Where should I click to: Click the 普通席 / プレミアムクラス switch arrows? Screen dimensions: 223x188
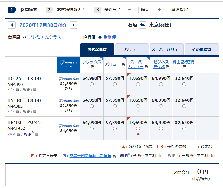pyautogui.click(x=25, y=37)
